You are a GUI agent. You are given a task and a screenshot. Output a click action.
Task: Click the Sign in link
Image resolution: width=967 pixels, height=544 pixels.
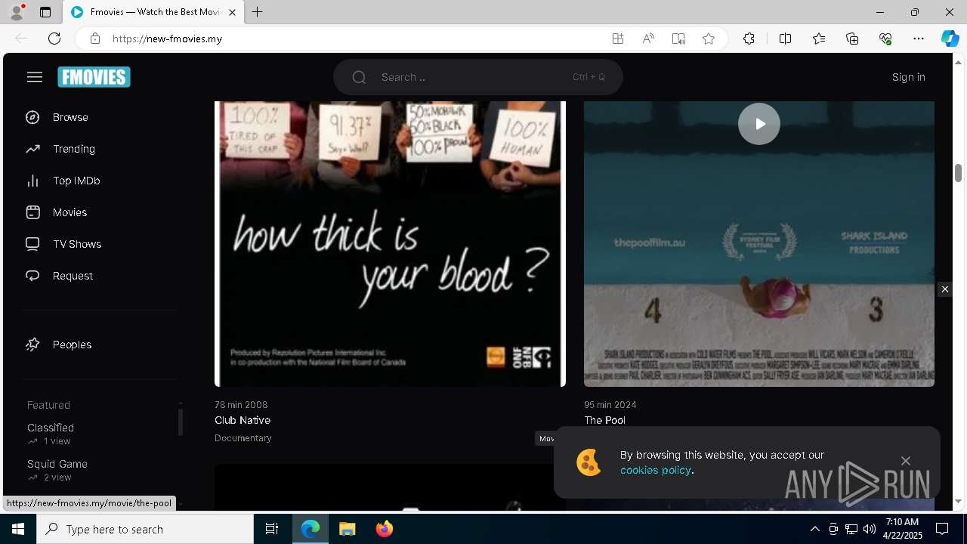(x=908, y=77)
